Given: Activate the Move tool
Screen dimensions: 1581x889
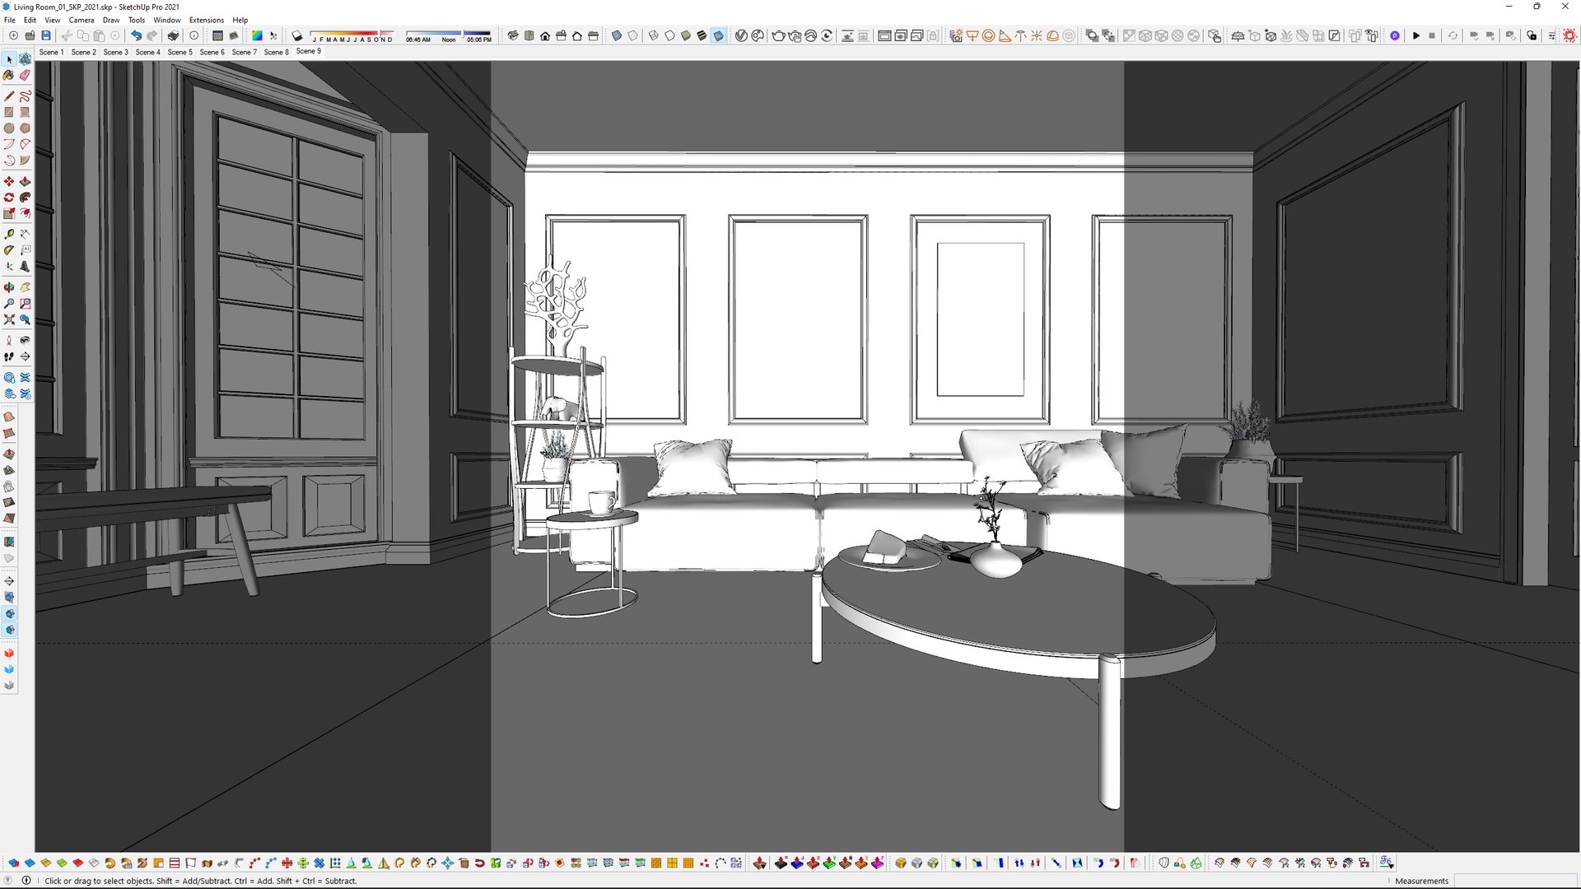Looking at the screenshot, I should click(9, 181).
